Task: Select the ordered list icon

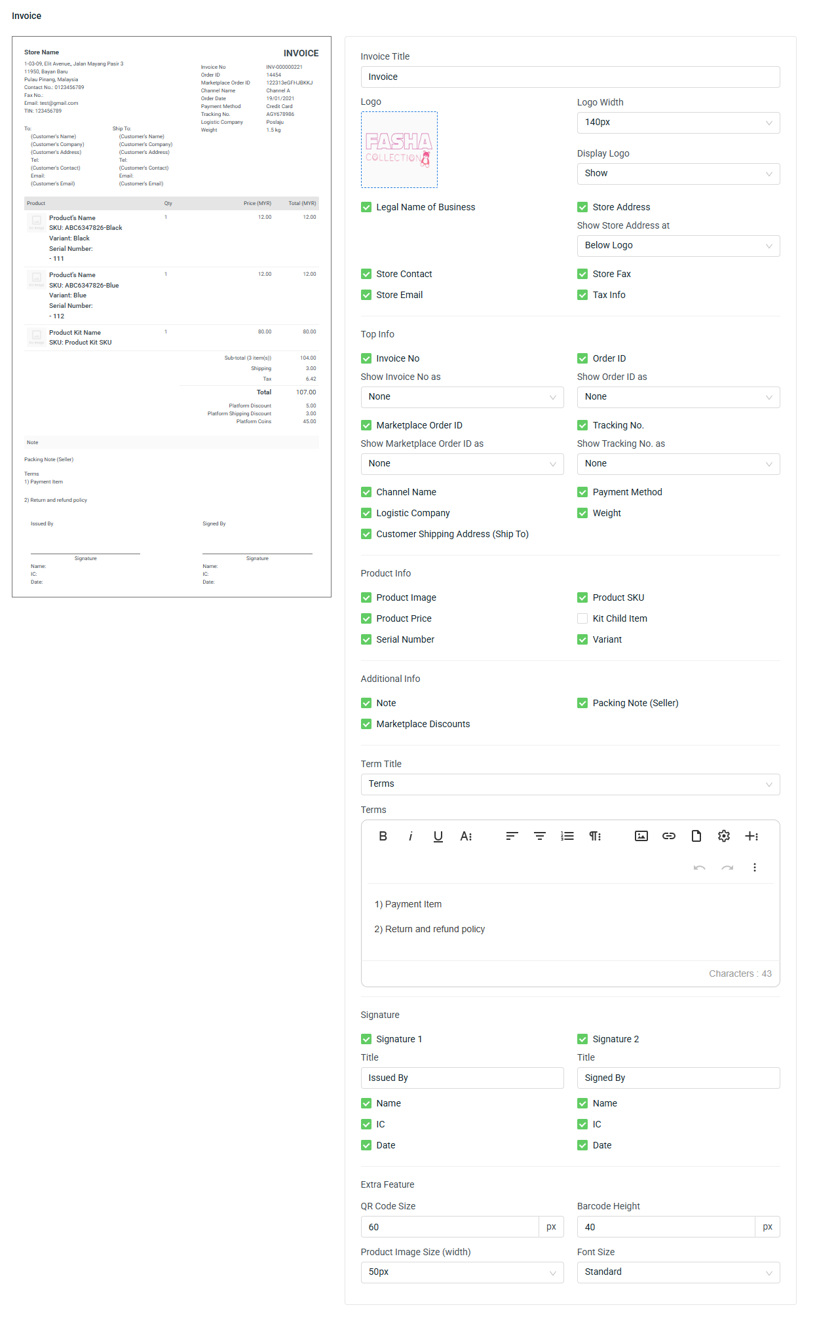Action: coord(567,836)
